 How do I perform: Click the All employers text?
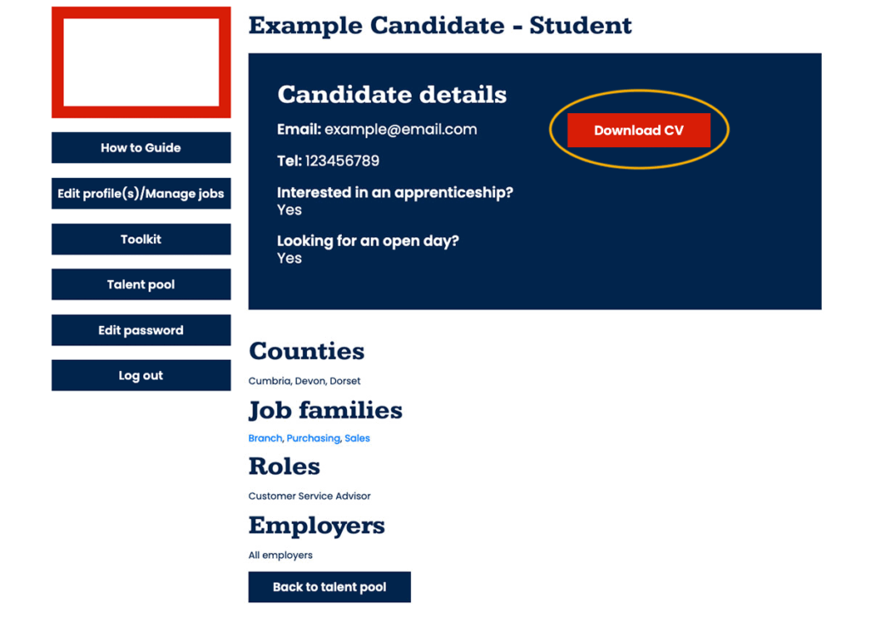tap(281, 556)
